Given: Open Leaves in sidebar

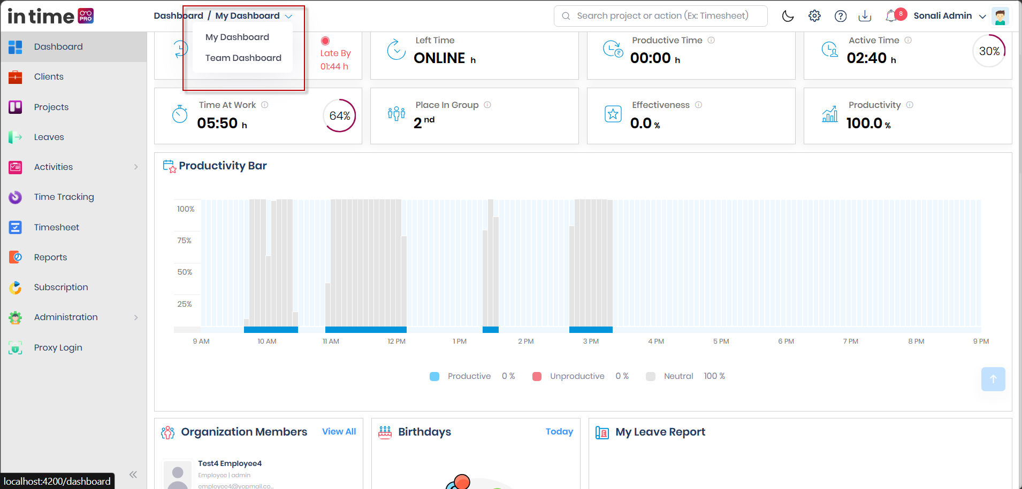Looking at the screenshot, I should [74, 137].
